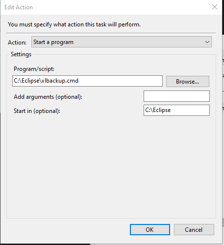Open file picker with Browse button
Viewport: 224px width, 245px height.
[x=188, y=81]
